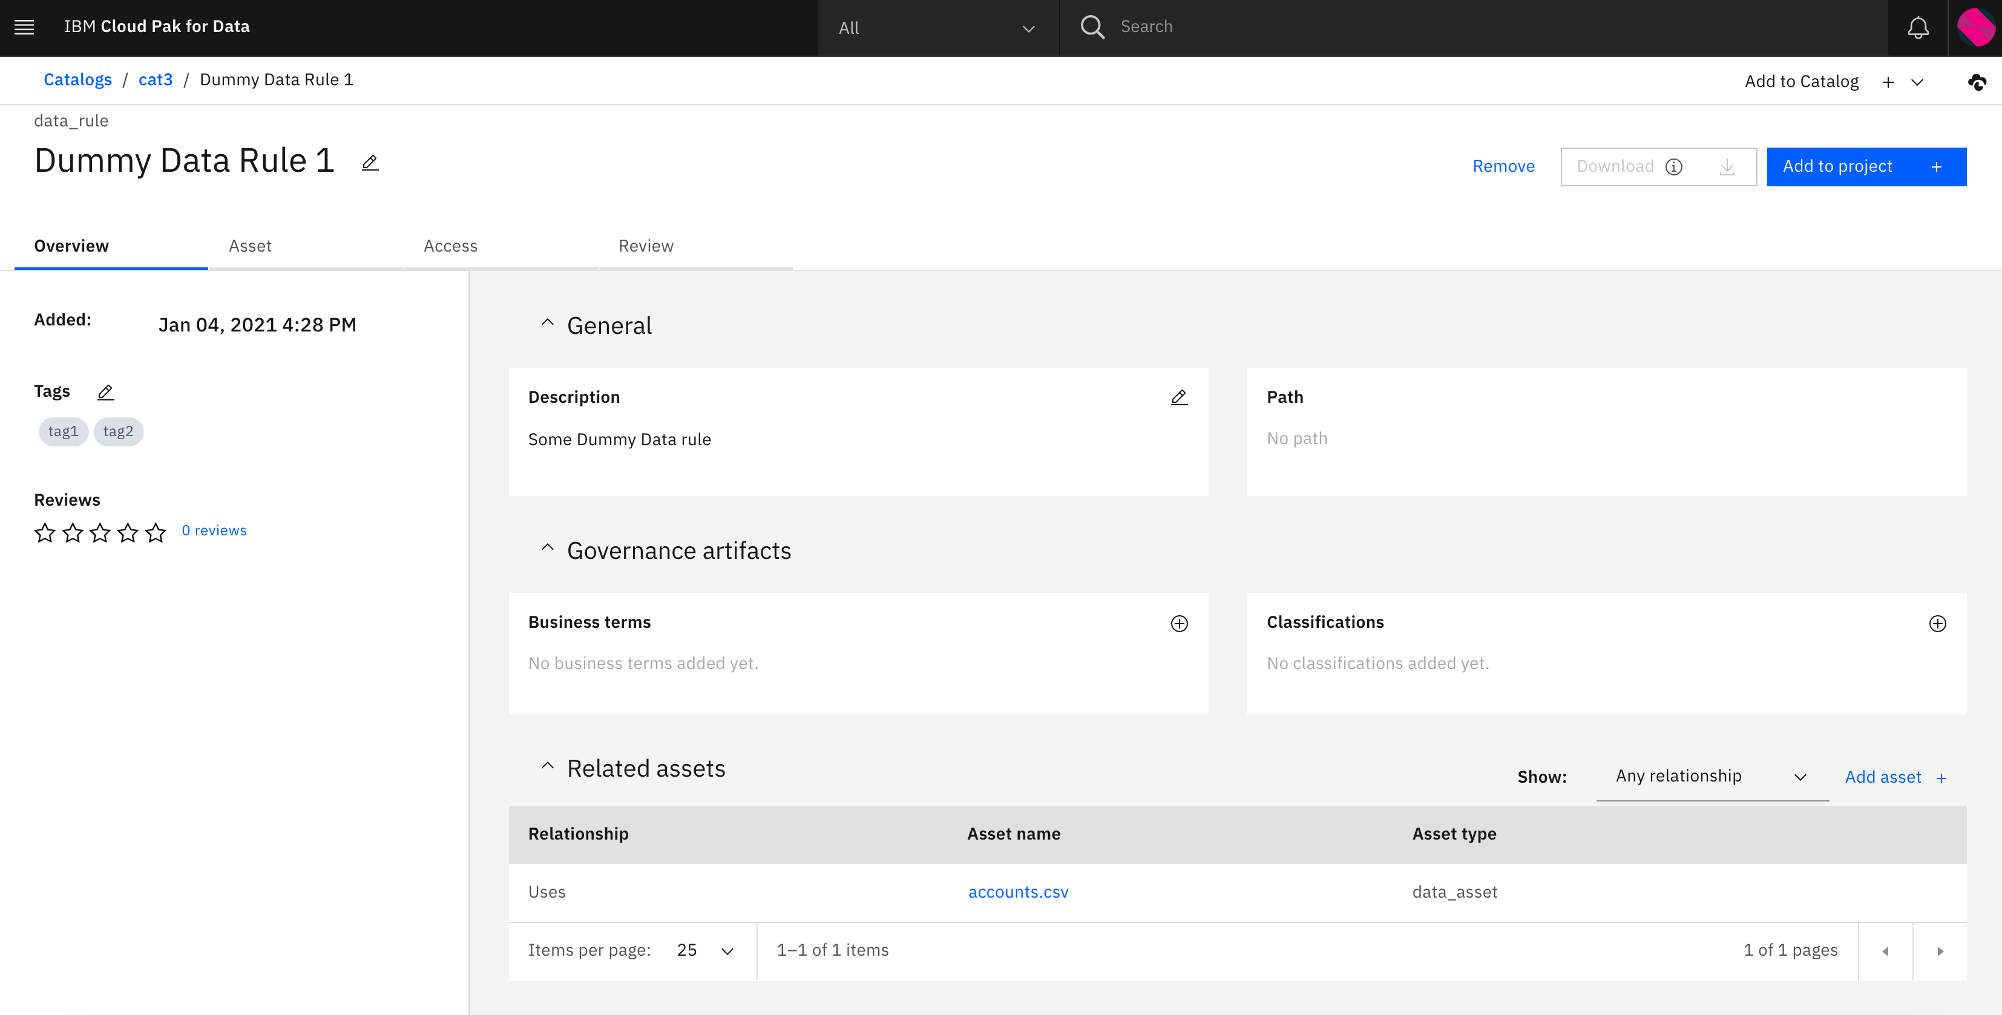Image resolution: width=2002 pixels, height=1015 pixels.
Task: Click the Download info icon
Action: click(1674, 167)
